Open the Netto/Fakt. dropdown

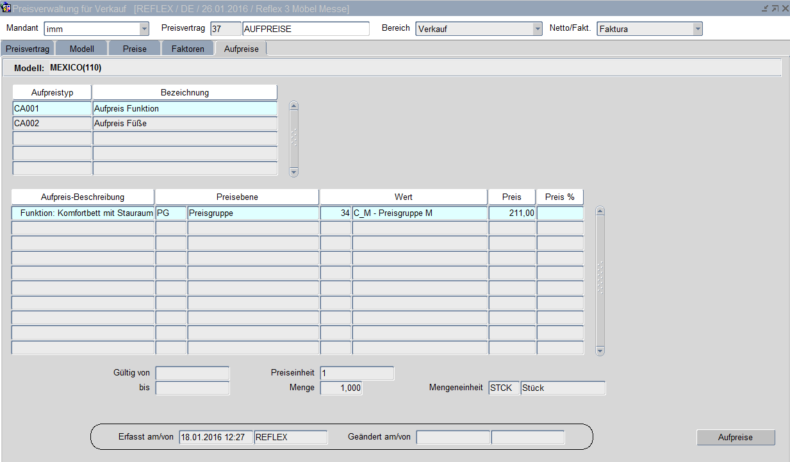pyautogui.click(x=697, y=29)
